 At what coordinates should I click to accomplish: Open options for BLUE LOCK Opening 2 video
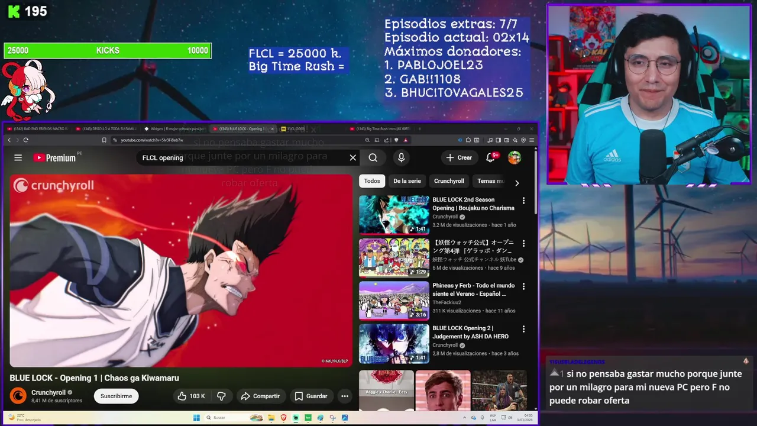click(523, 329)
